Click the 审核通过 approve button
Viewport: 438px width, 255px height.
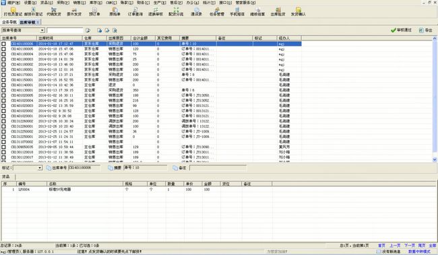[x=402, y=30]
